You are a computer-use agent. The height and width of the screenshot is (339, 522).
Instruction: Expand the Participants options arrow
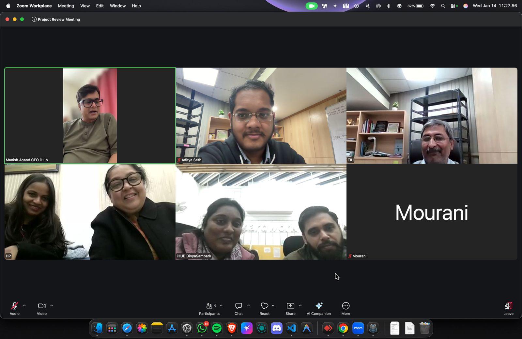pos(222,306)
